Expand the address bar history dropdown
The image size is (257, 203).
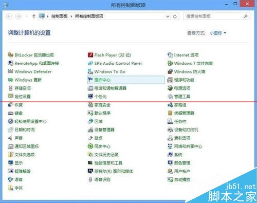tap(168, 16)
